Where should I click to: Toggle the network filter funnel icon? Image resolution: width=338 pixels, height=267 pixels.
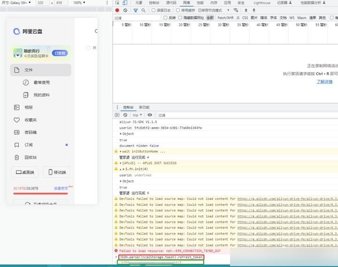coord(135,10)
